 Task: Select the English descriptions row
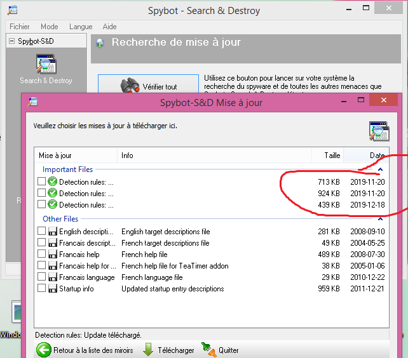coord(86,232)
